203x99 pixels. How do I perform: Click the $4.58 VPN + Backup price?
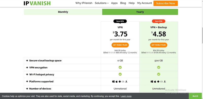pyautogui.click(x=159, y=34)
